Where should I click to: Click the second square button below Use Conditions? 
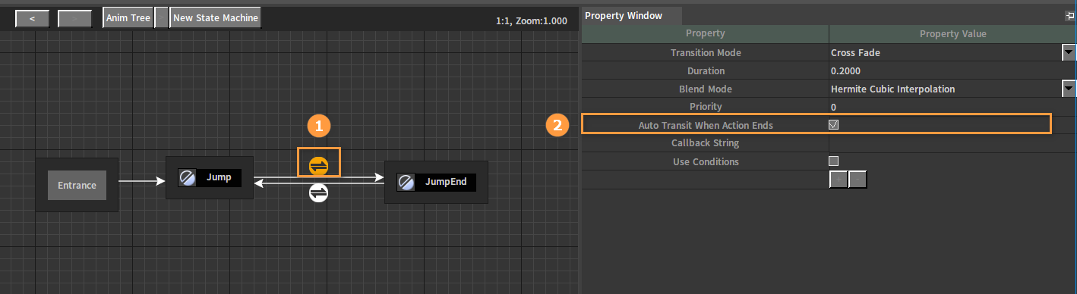(857, 180)
